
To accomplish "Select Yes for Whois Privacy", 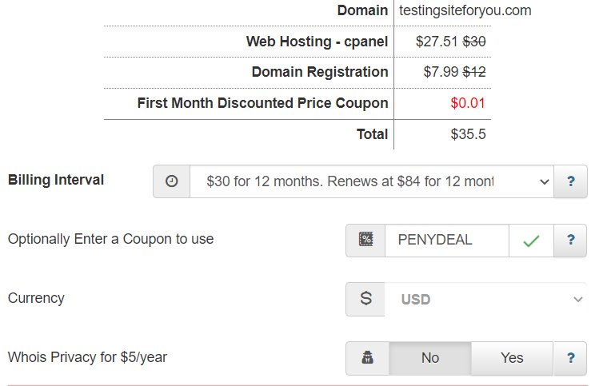I will pyautogui.click(x=512, y=358).
